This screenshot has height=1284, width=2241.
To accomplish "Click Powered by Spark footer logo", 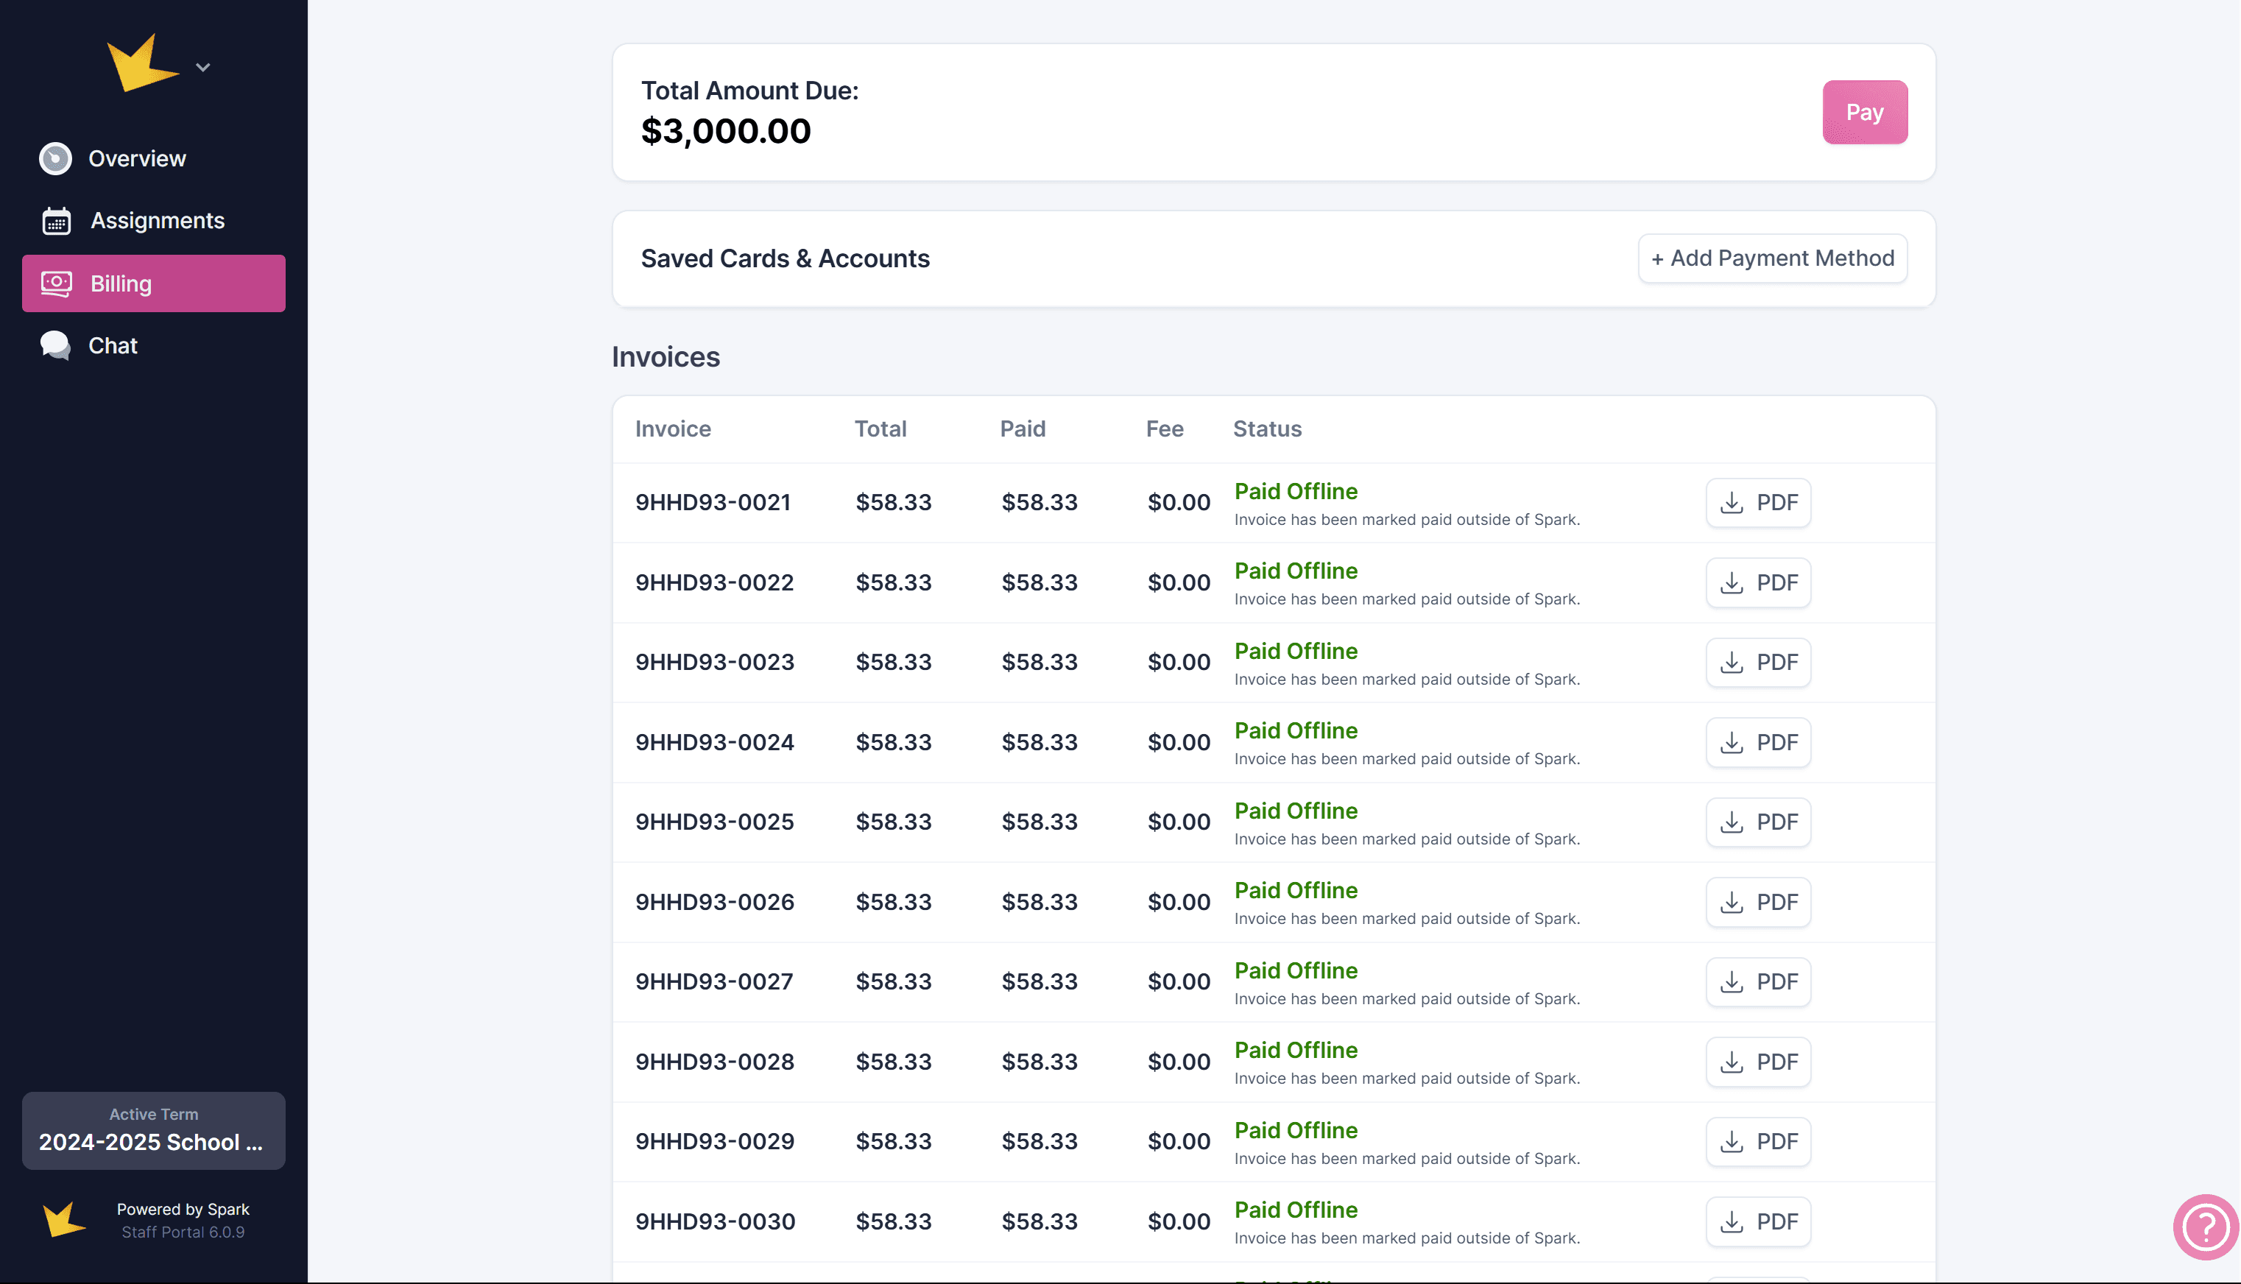I will [x=64, y=1220].
